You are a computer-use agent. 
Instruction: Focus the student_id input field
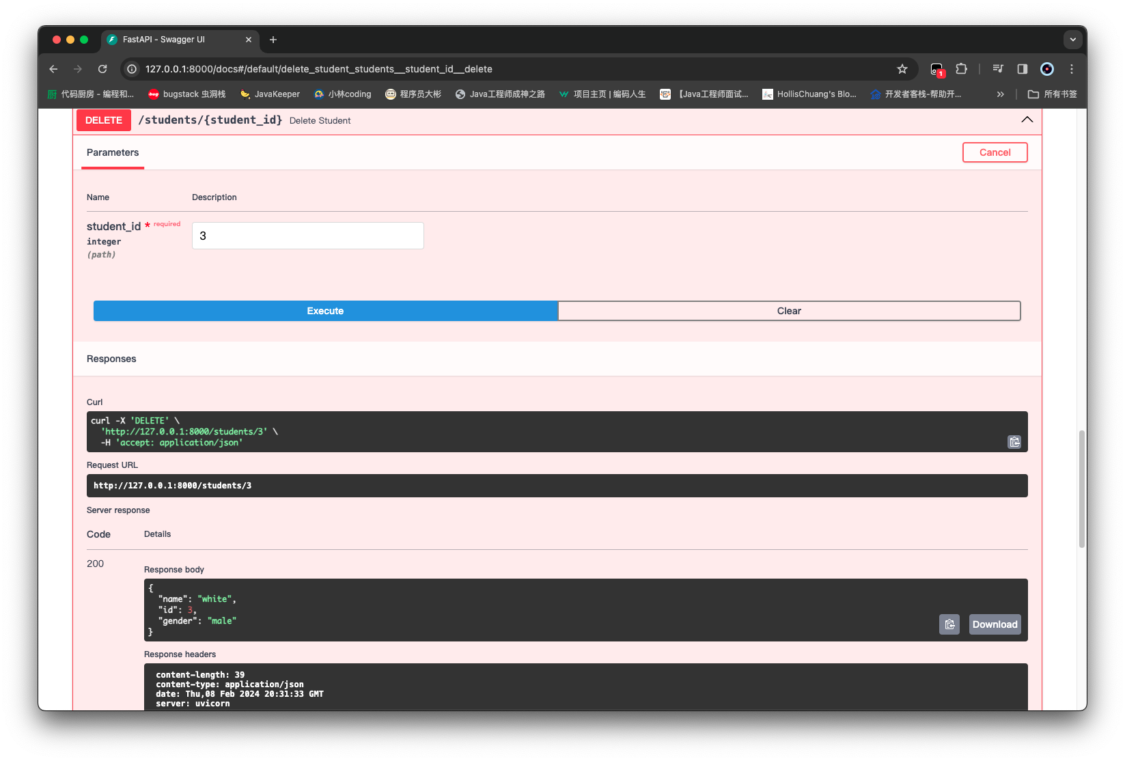(307, 236)
